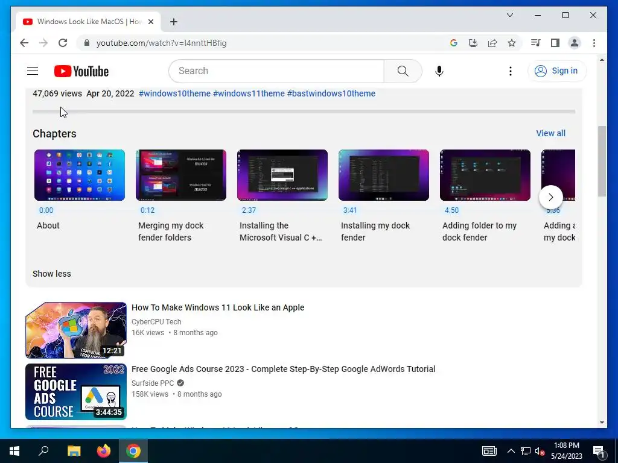Open a new tab with the plus button

(173, 22)
